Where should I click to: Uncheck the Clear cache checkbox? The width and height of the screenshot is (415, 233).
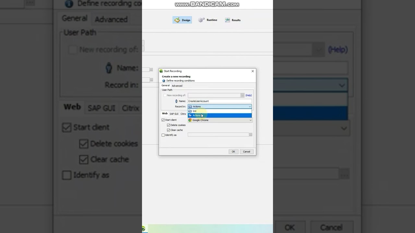168,130
